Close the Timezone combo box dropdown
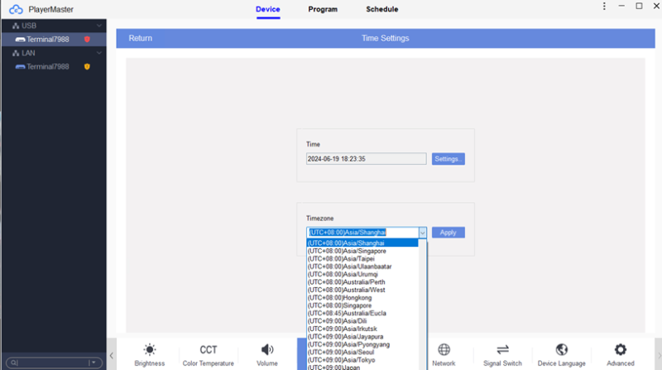The height and width of the screenshot is (370, 662). tap(422, 233)
